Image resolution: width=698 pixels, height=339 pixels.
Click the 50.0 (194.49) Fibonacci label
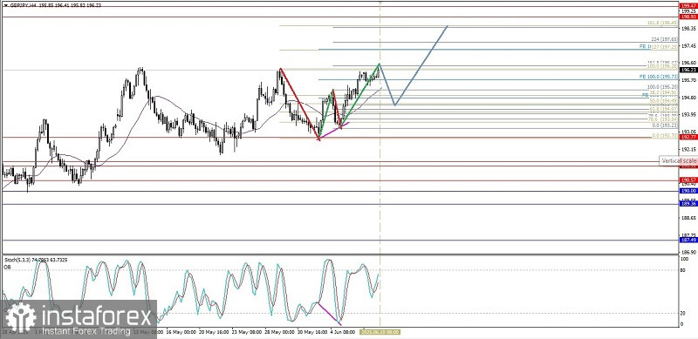(663, 100)
